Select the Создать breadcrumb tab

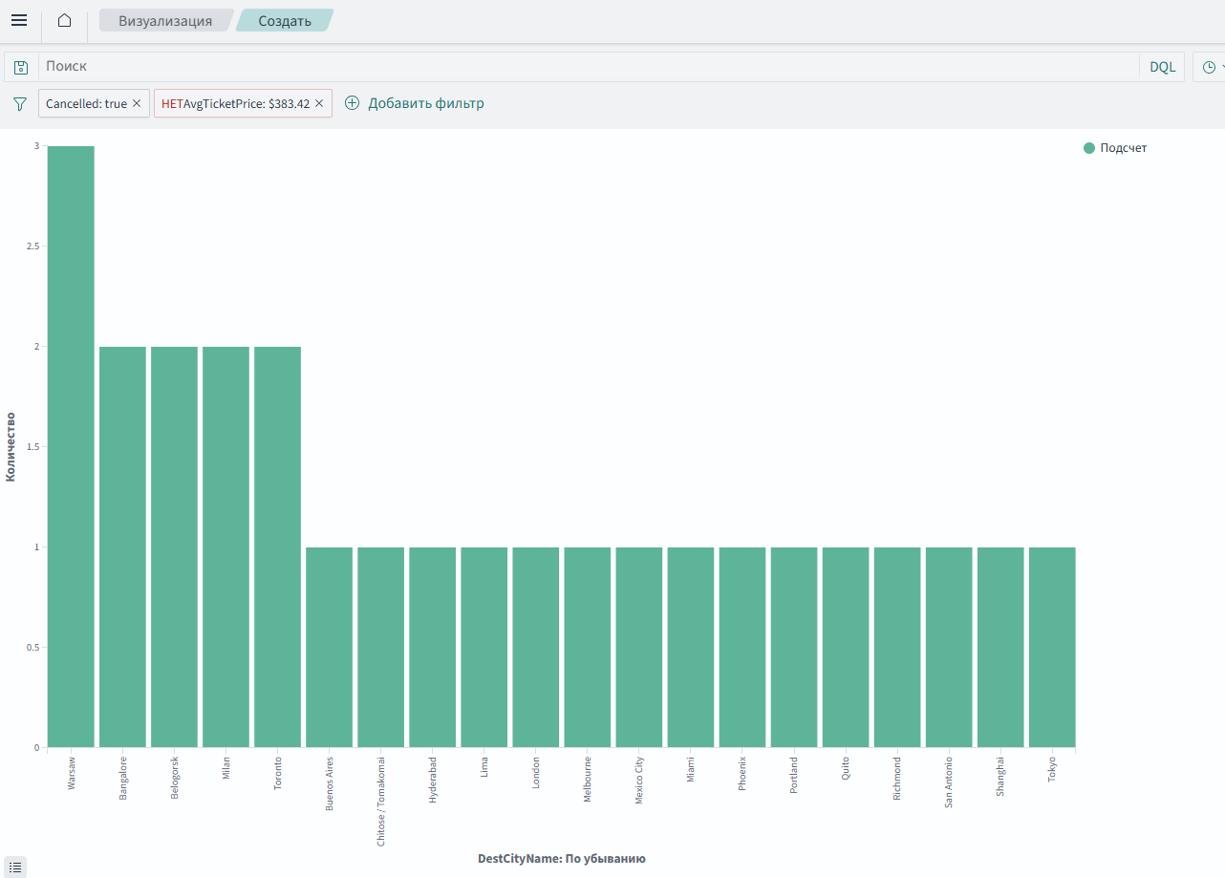[x=285, y=20]
